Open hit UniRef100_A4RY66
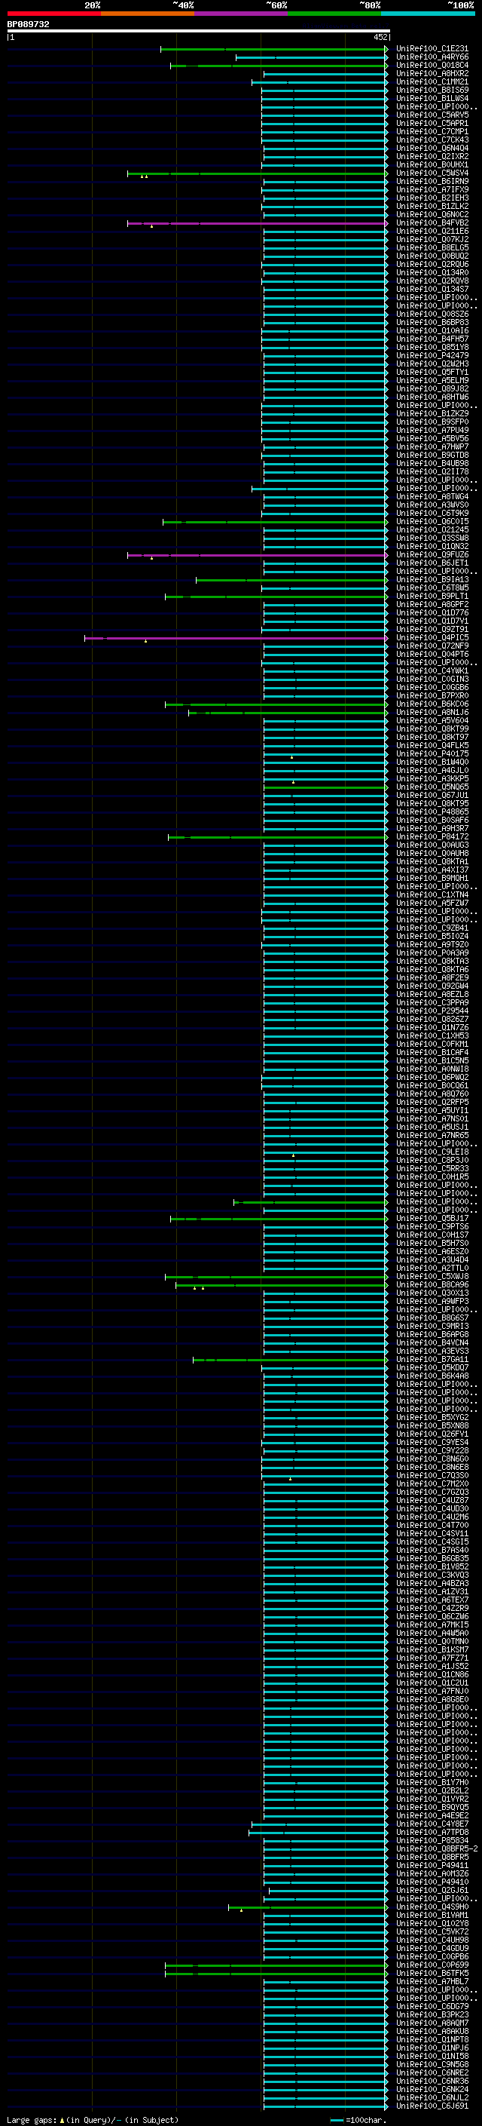 pyautogui.click(x=432, y=57)
